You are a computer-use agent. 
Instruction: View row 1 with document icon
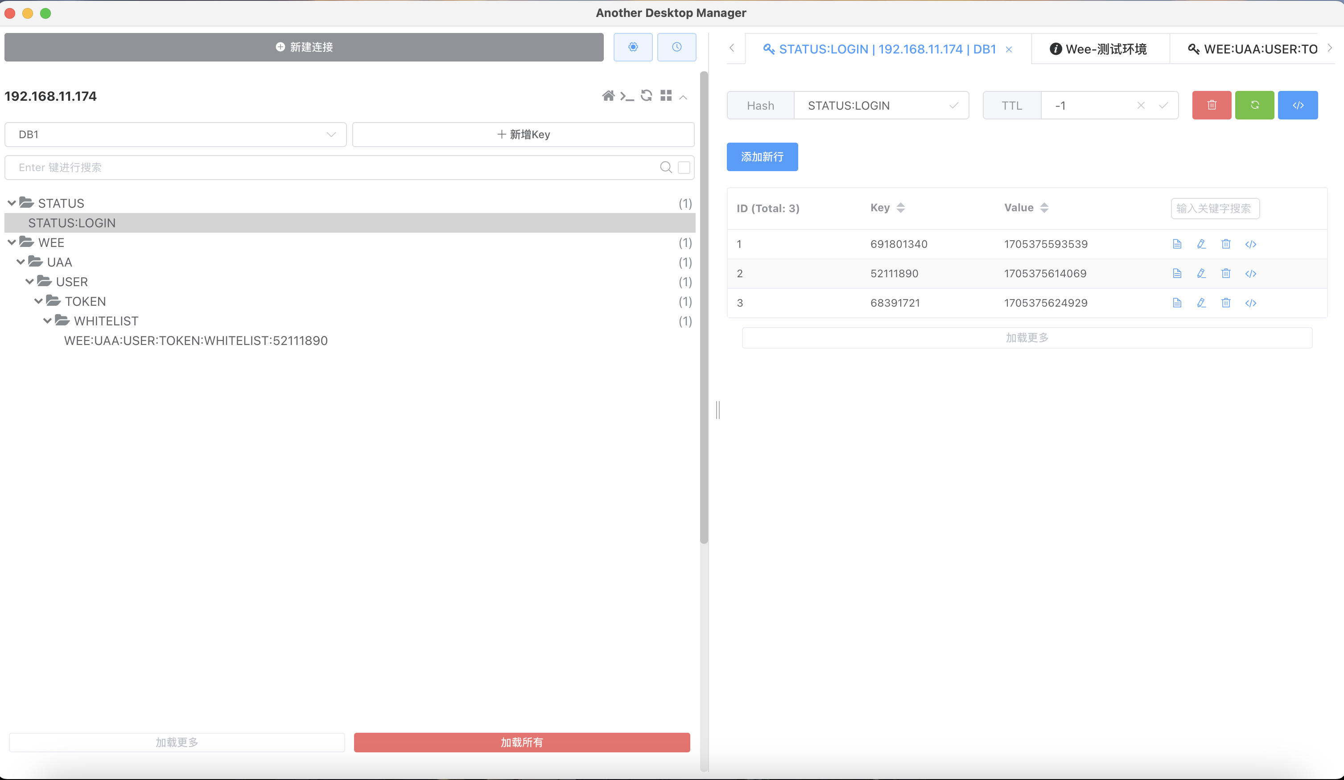pos(1177,244)
